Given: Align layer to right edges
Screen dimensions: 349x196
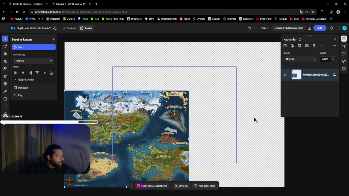Looking at the screenshot, I should (x=30, y=73).
